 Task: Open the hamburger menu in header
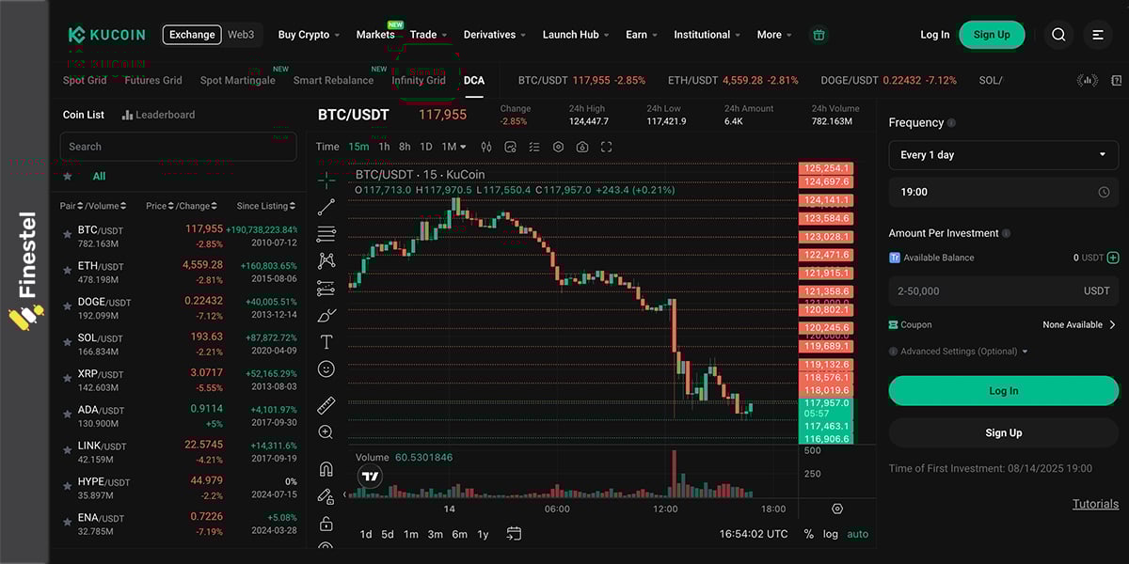pyautogui.click(x=1098, y=35)
